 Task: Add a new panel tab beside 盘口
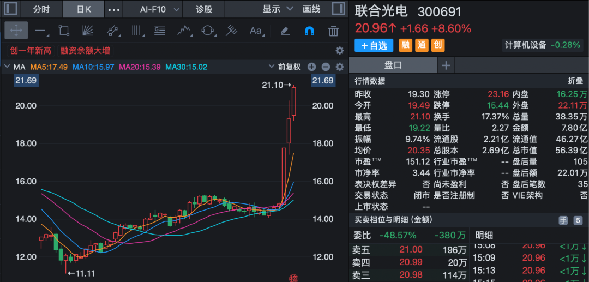pos(446,65)
